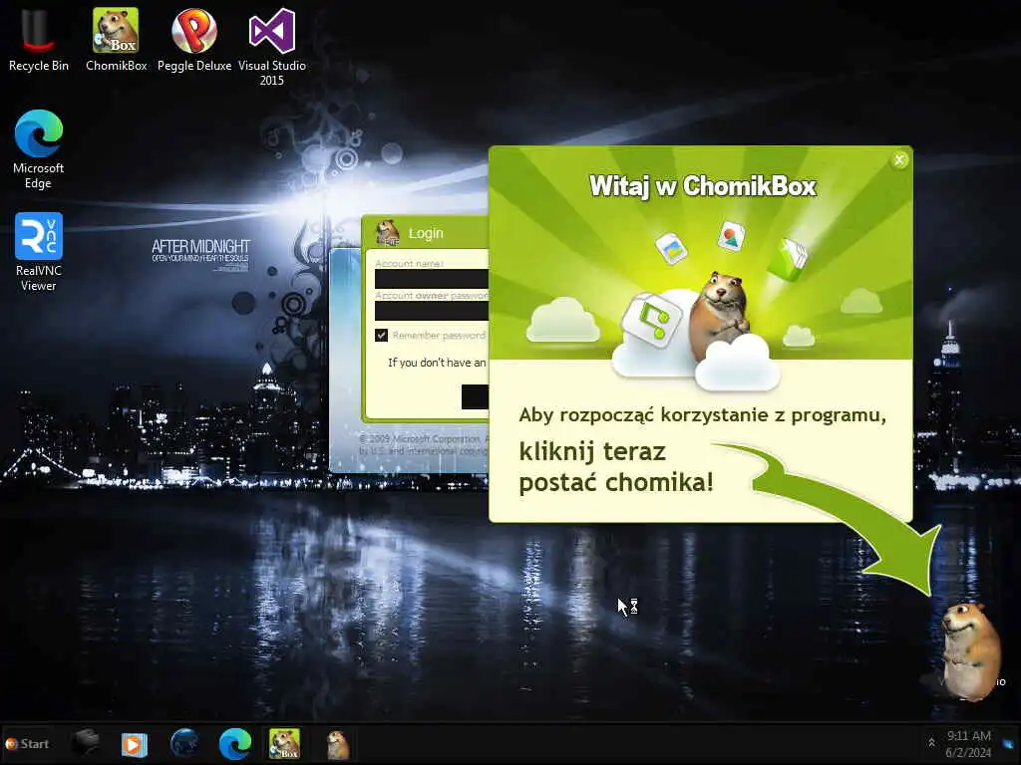
Task: Open the Recycle Bin desktop icon
Action: pyautogui.click(x=38, y=39)
